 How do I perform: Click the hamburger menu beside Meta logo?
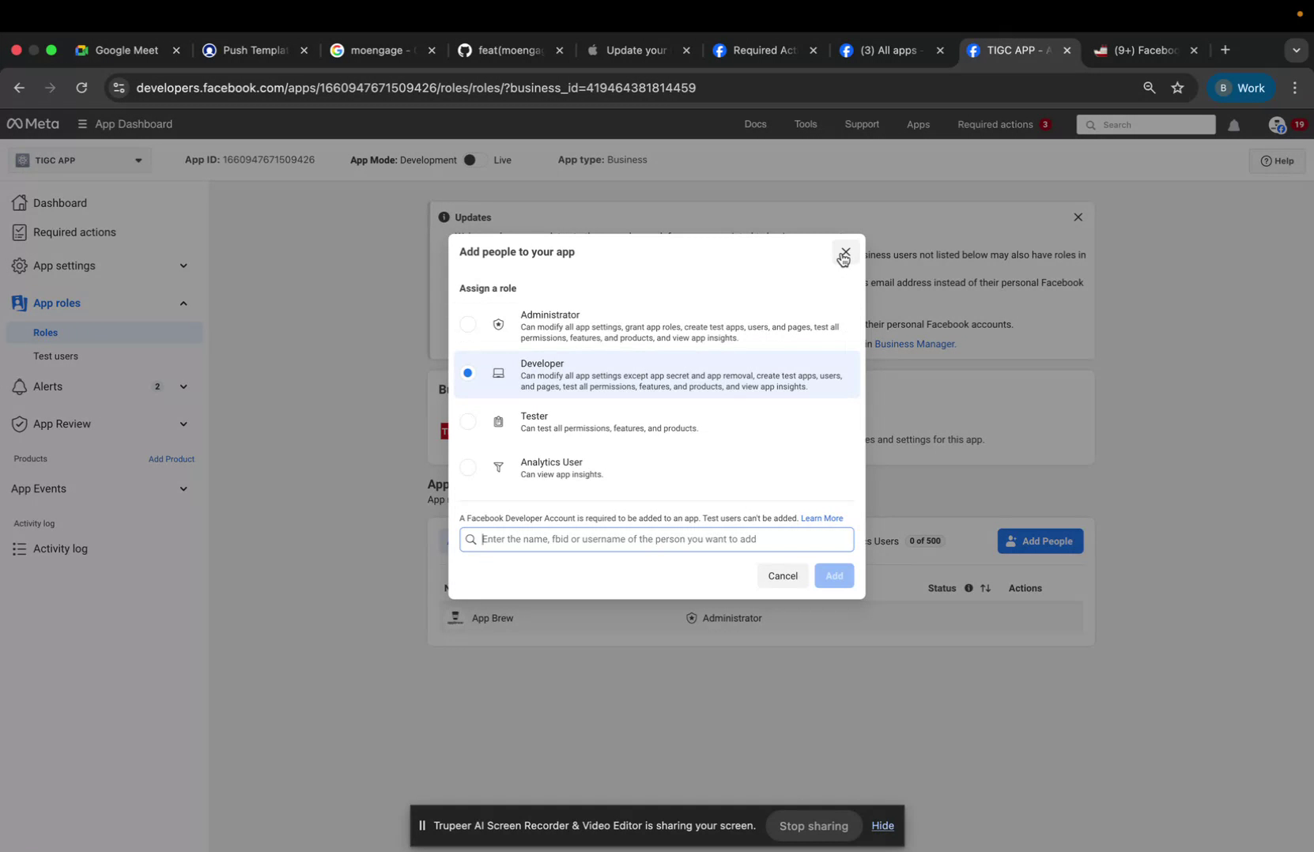81,124
